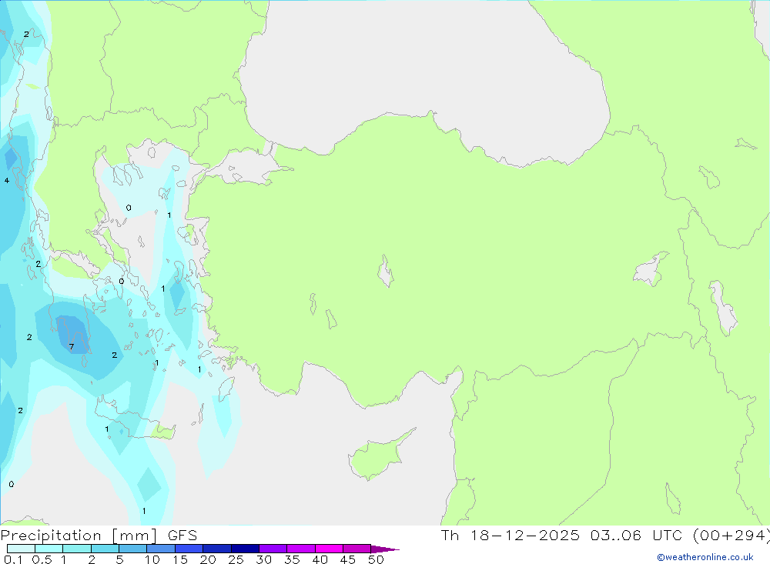Screen dimensions: 770x564
Task: Click legend tick label "20"
Action: tap(208, 559)
